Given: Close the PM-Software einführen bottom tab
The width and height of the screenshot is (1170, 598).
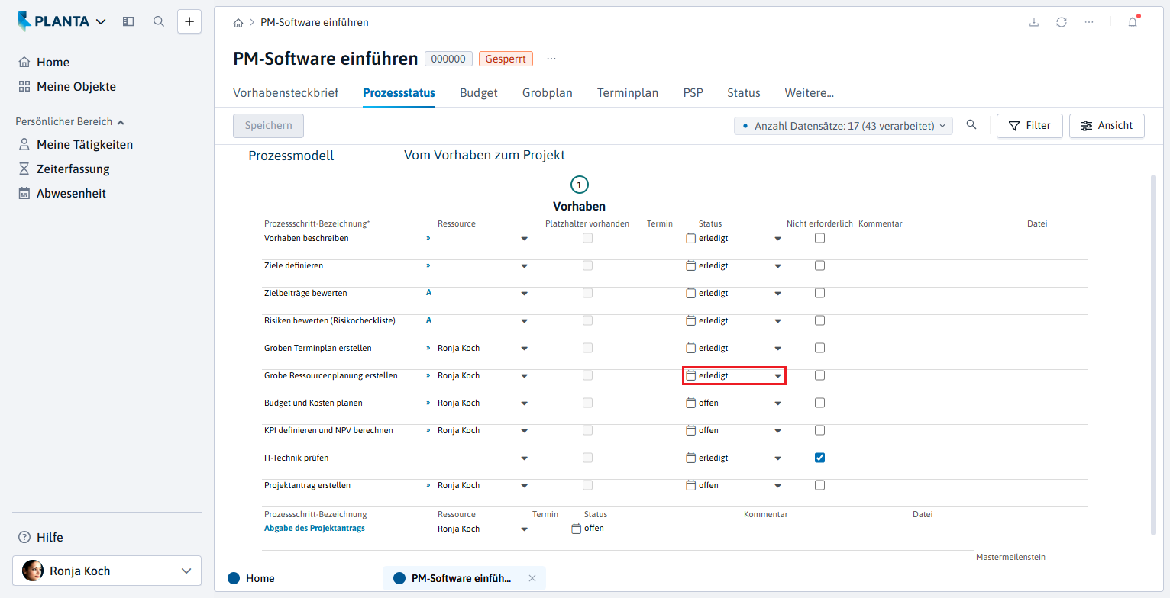Looking at the screenshot, I should pyautogui.click(x=532, y=578).
